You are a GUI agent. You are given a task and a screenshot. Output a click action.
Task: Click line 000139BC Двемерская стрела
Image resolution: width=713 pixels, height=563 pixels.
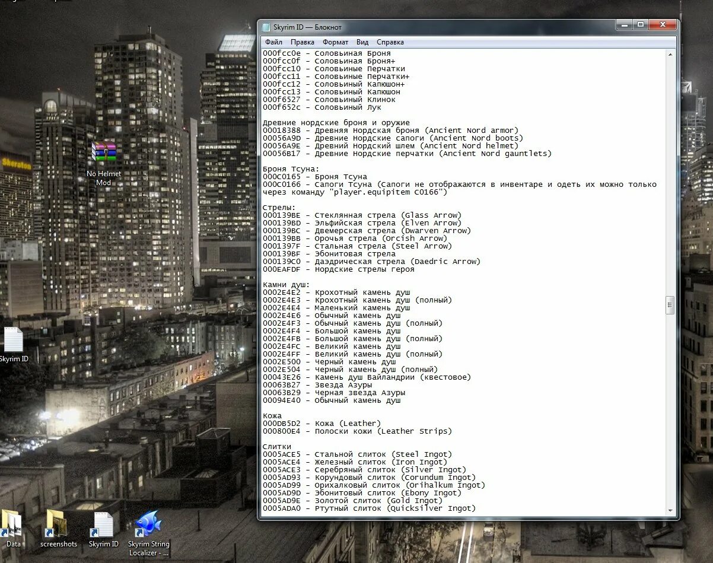367,231
